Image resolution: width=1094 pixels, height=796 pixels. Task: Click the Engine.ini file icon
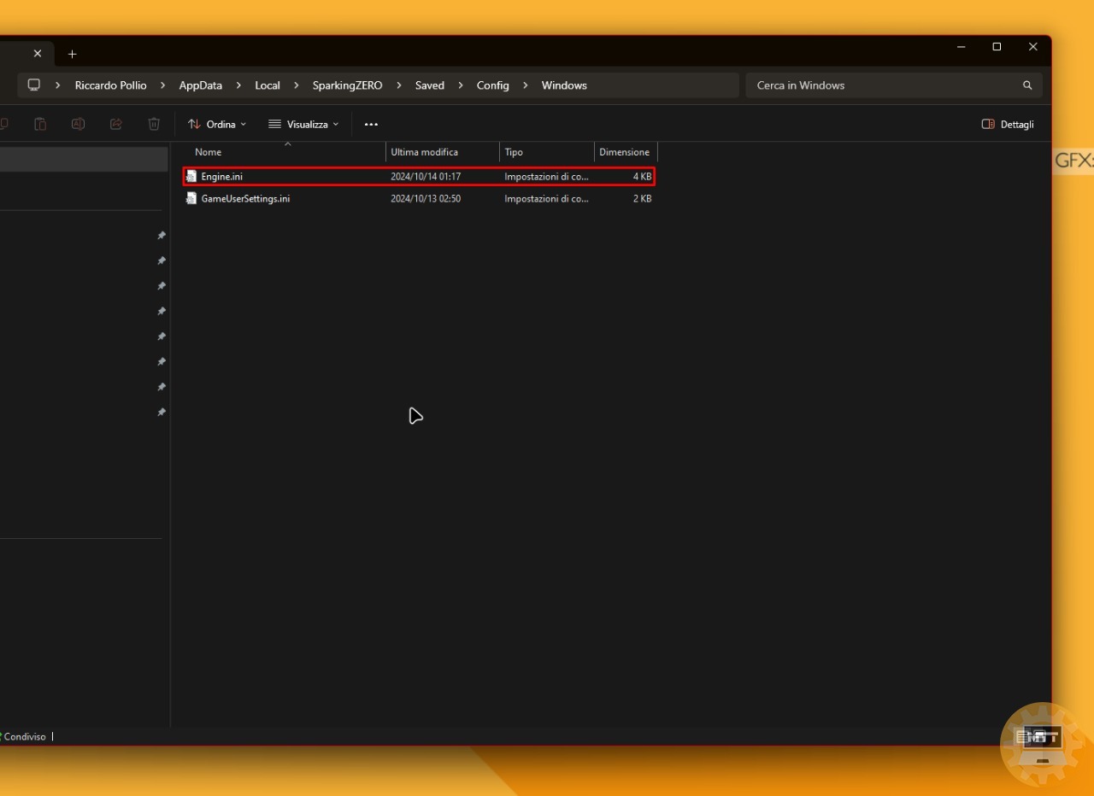pyautogui.click(x=191, y=177)
